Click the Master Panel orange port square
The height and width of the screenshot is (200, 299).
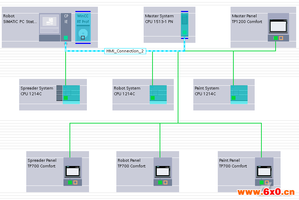point(281,38)
